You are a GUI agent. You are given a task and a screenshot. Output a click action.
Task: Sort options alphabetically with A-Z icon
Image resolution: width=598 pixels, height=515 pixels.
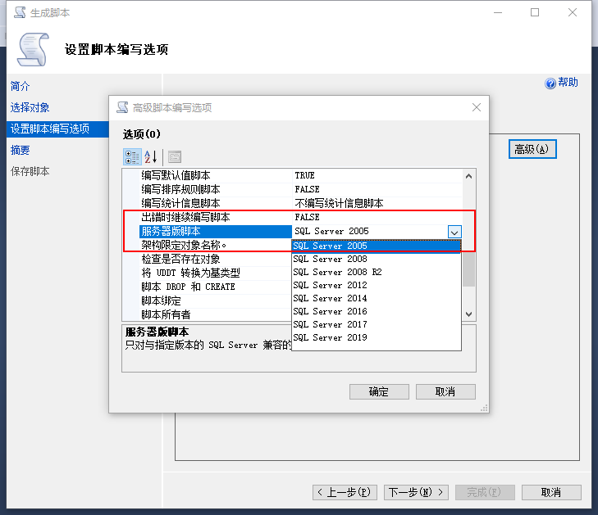point(151,157)
